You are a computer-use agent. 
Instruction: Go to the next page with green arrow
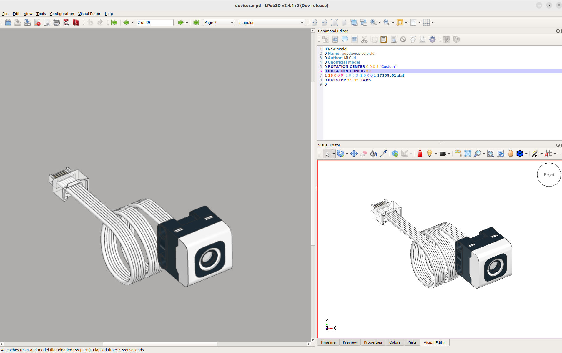pyautogui.click(x=180, y=22)
